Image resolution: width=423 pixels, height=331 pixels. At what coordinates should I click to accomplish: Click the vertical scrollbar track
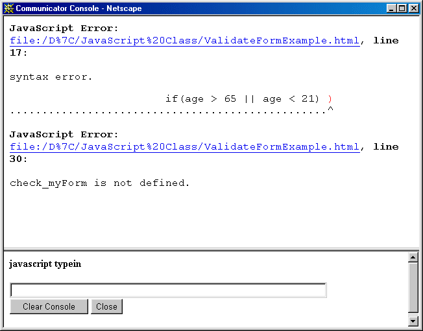[413, 289]
